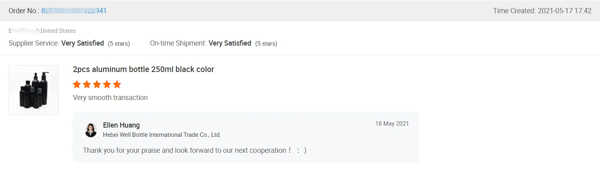Click the Time Created timestamp
This screenshot has width=600, height=172.
pos(542,11)
